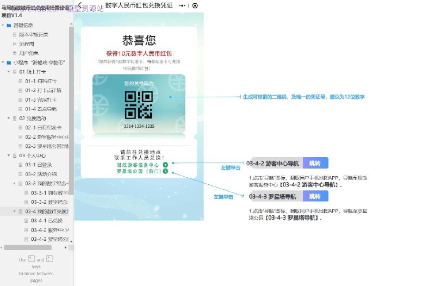The height and width of the screenshot is (286, 435).
Task: Click the navigation icon beside 船政游客服务中心
Action: click(165, 165)
